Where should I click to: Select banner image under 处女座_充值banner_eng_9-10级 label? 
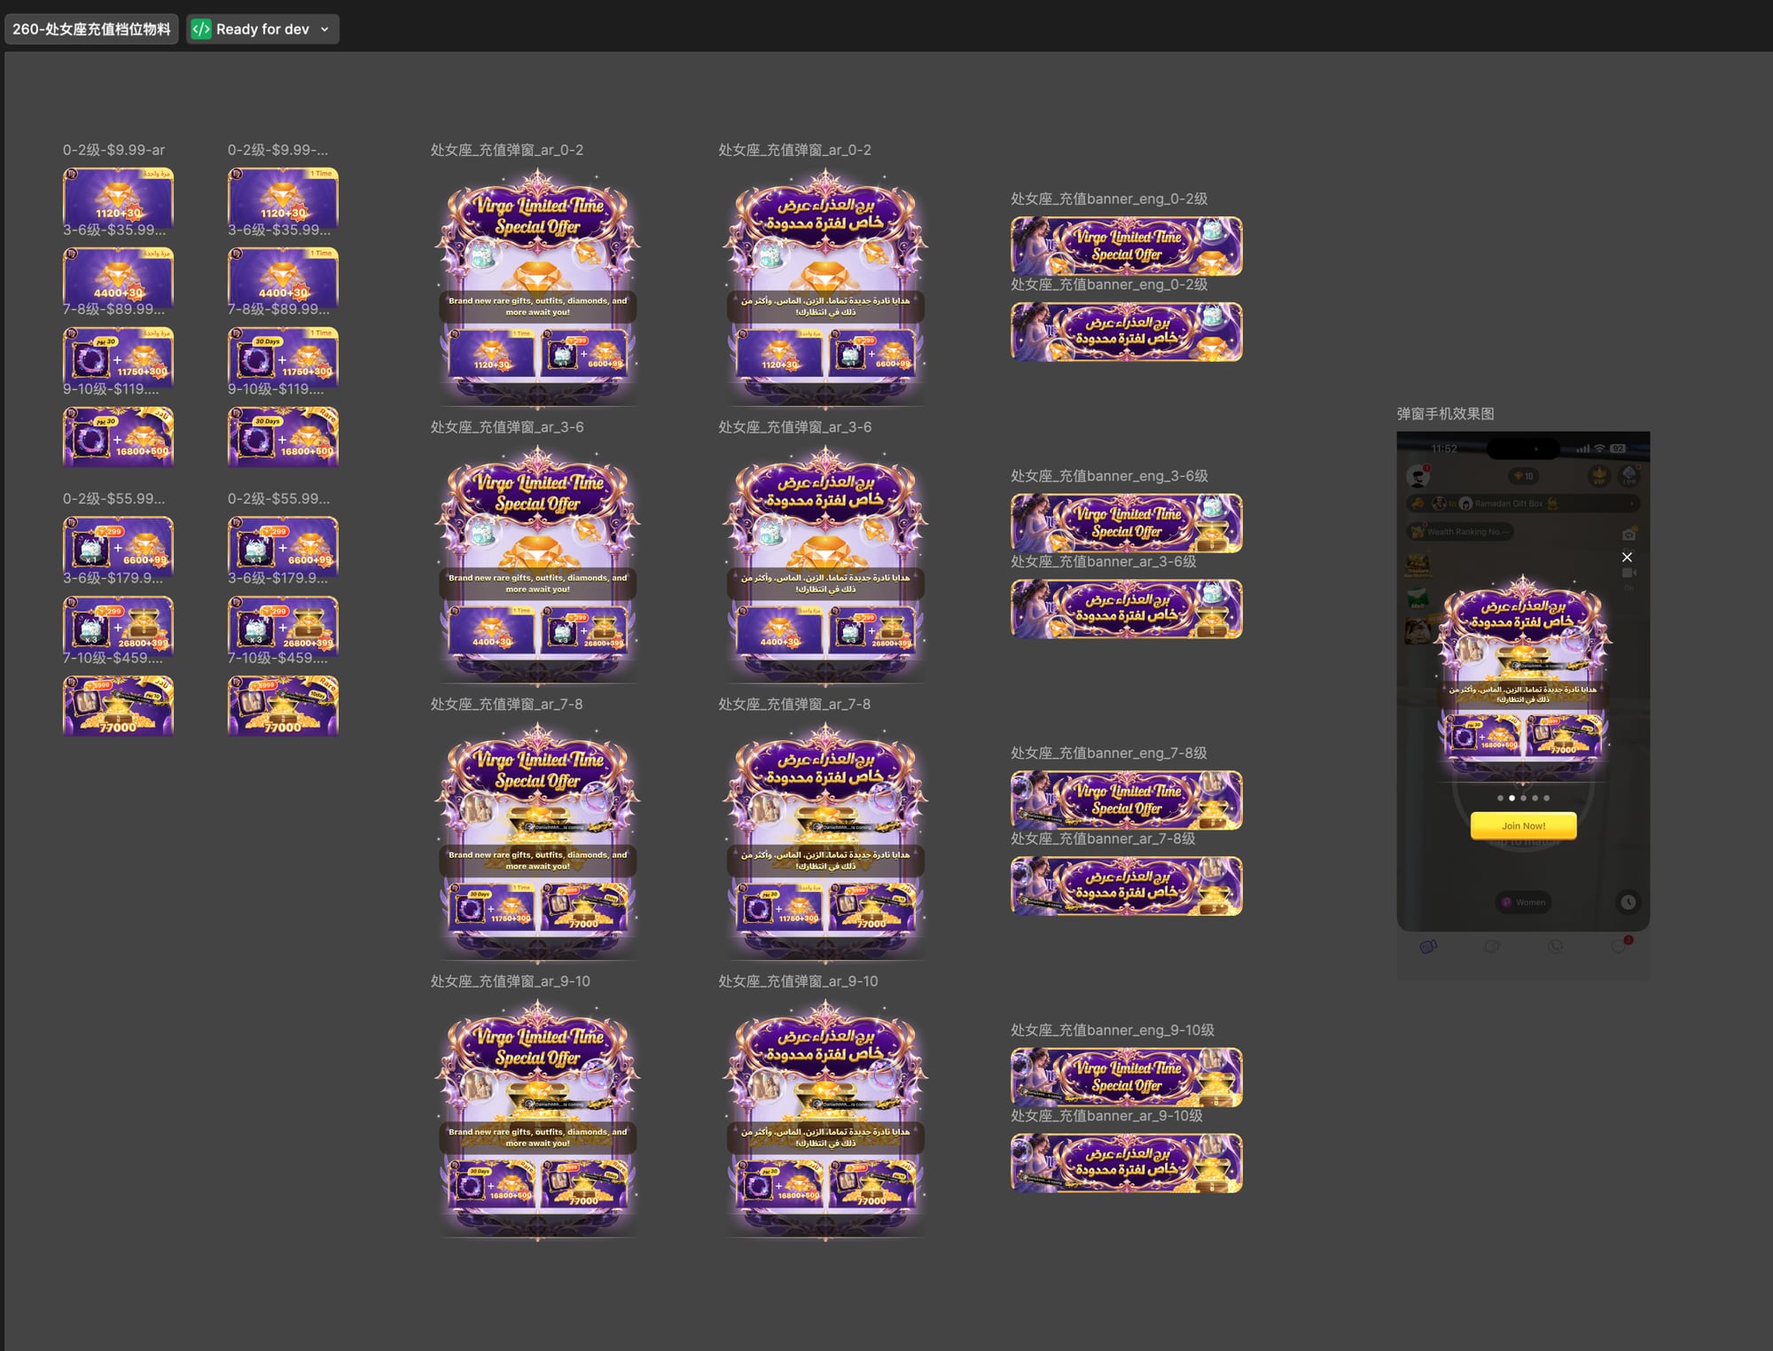1127,1077
